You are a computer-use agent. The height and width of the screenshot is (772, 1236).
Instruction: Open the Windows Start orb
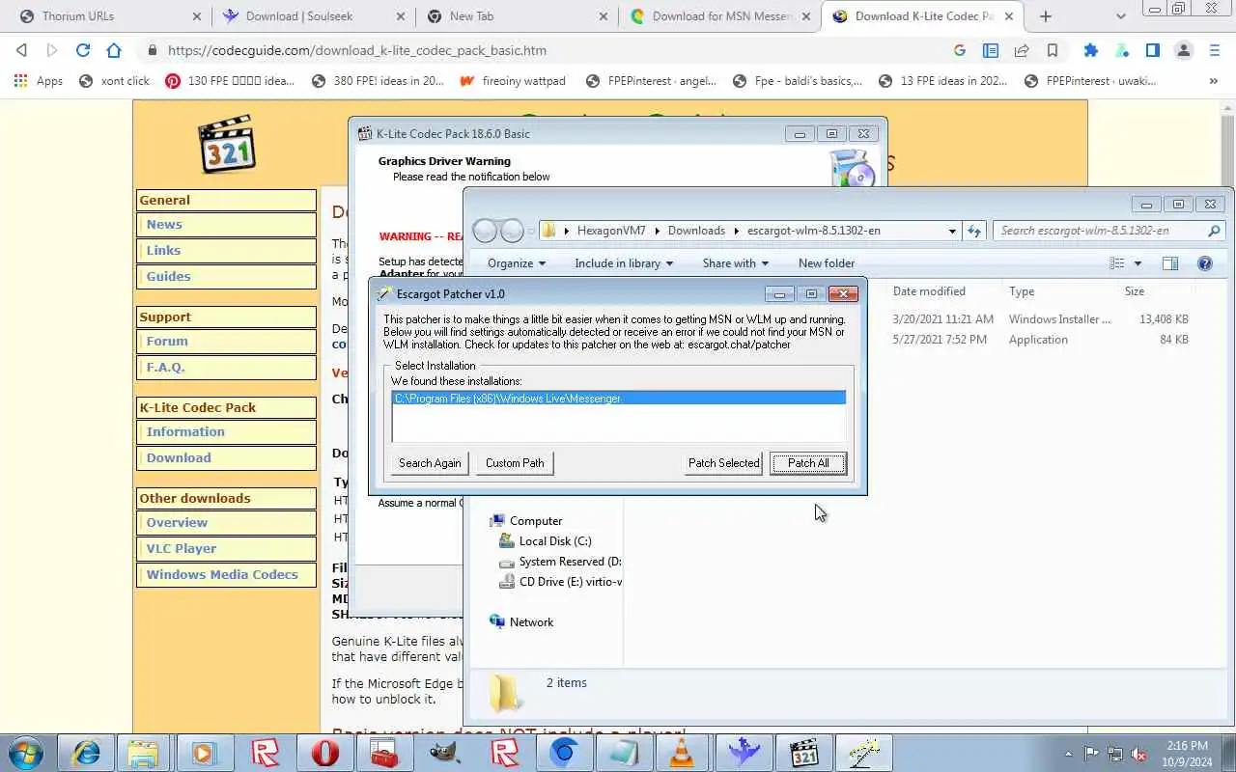[26, 753]
